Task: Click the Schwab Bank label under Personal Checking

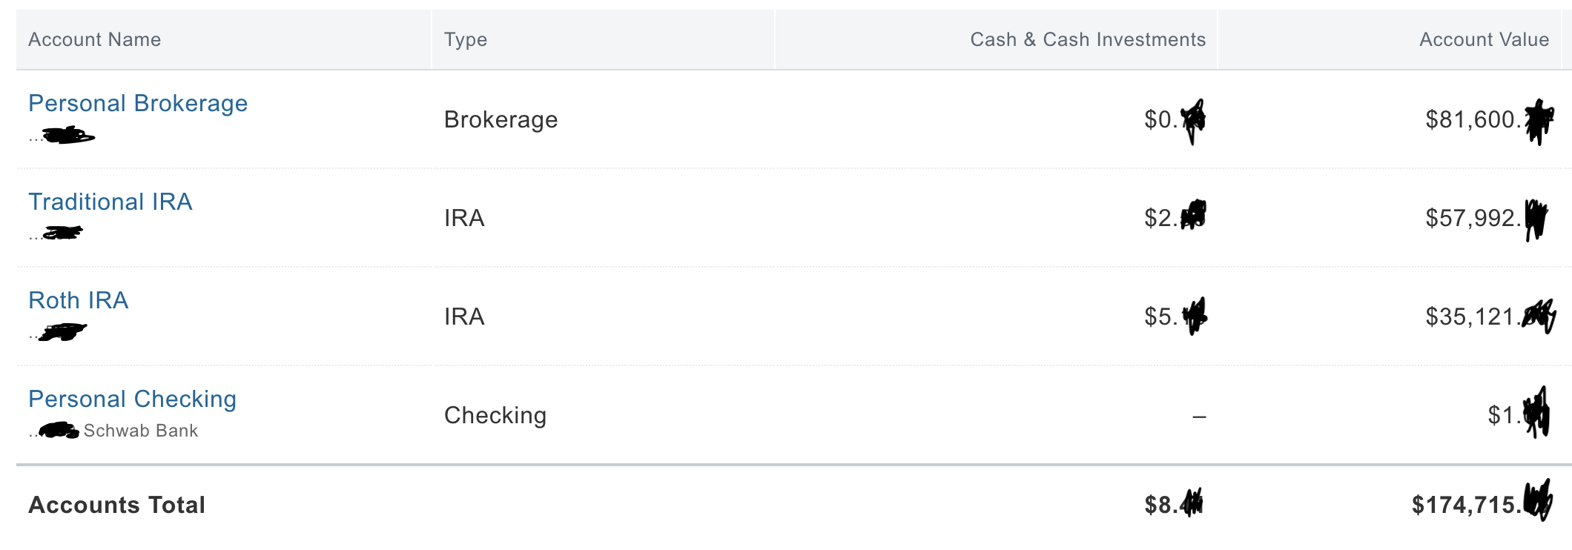Action: tap(141, 431)
